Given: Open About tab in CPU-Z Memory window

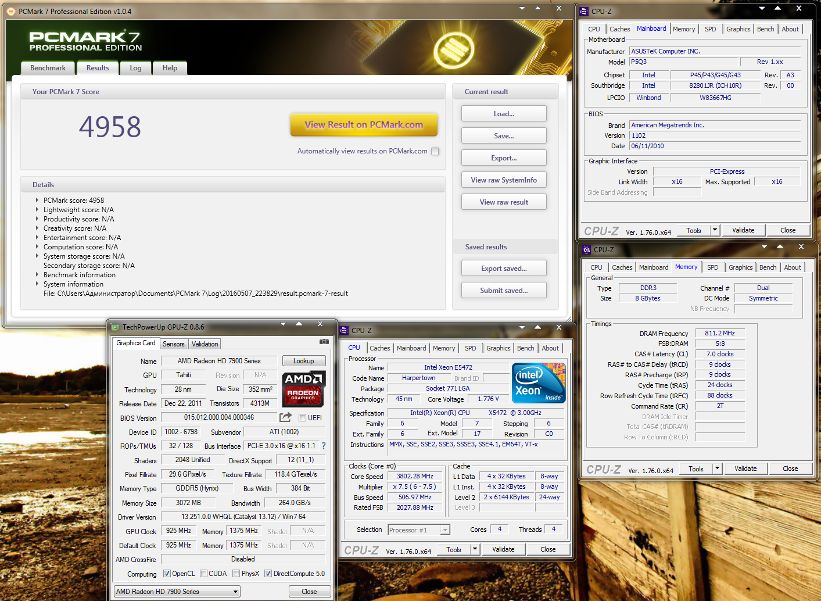Looking at the screenshot, I should 793,267.
